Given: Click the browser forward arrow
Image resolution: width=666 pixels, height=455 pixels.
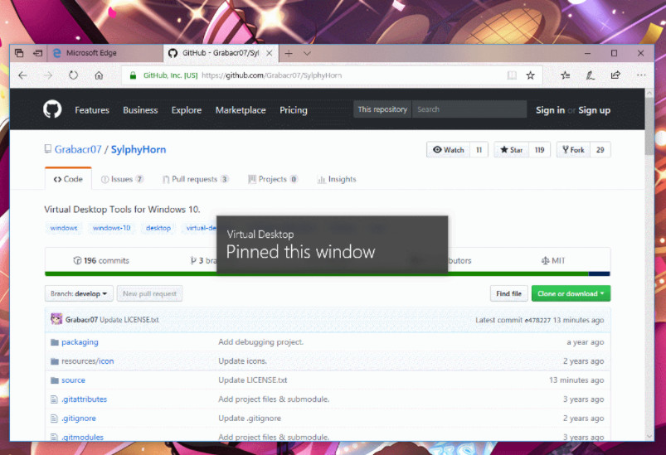Looking at the screenshot, I should pos(48,75).
